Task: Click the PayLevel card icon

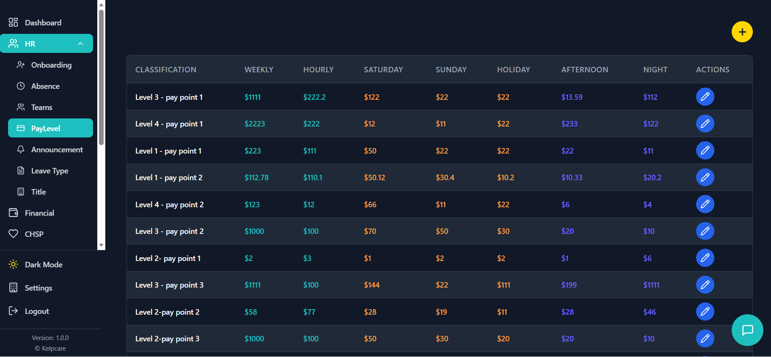Action: [21, 128]
